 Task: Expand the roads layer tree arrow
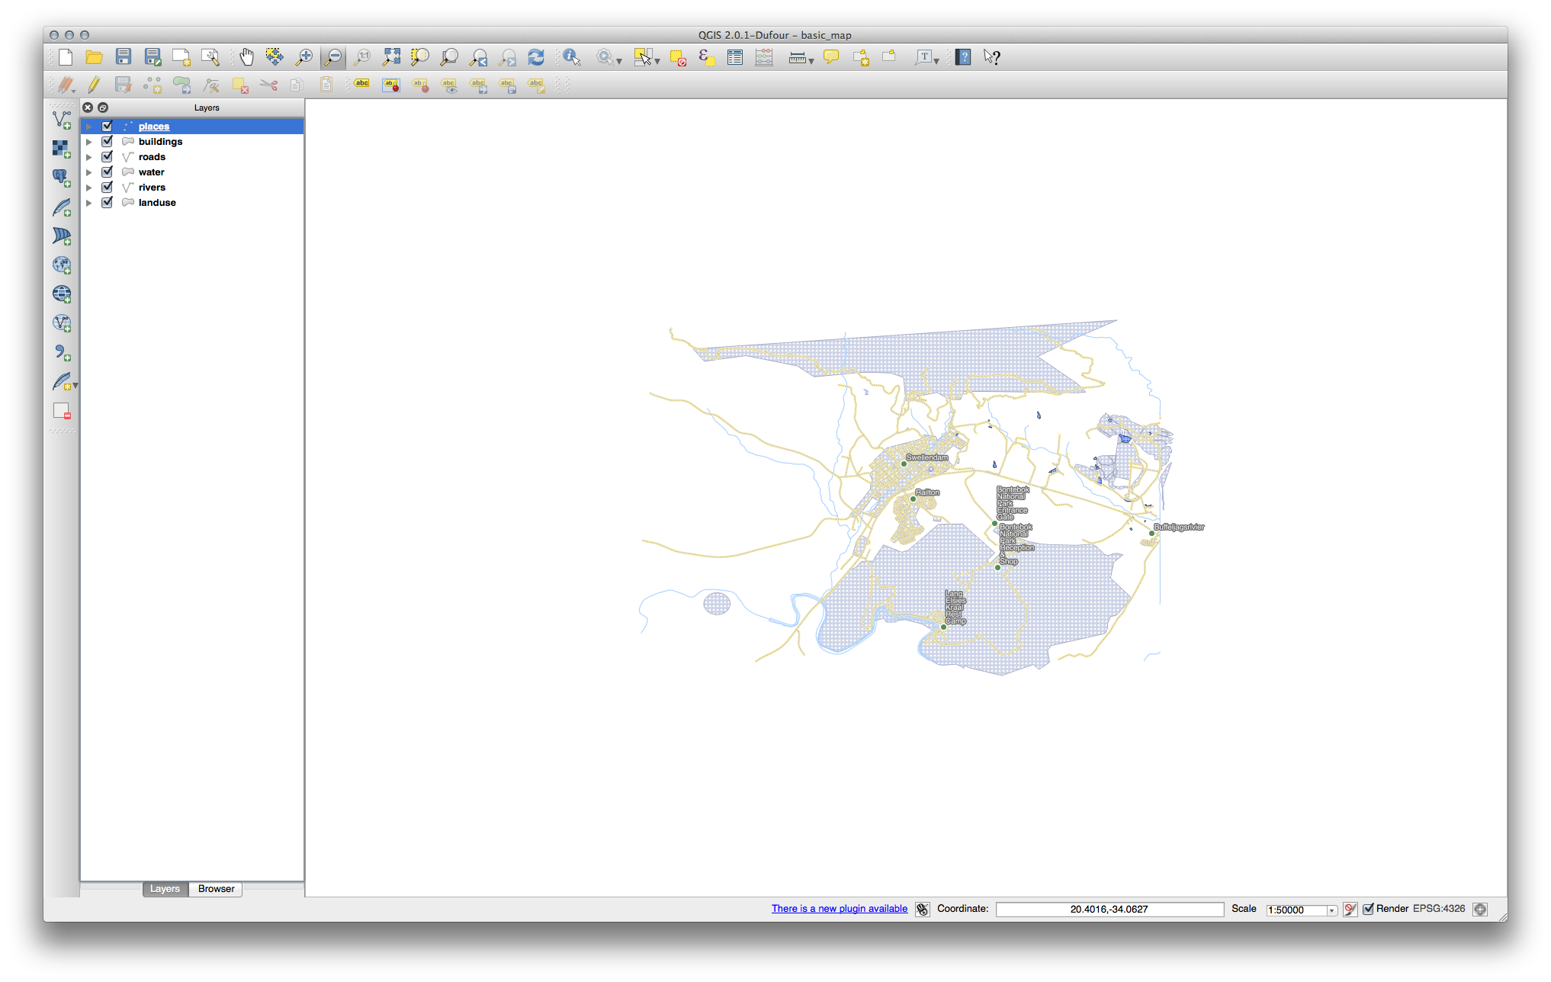tap(89, 157)
